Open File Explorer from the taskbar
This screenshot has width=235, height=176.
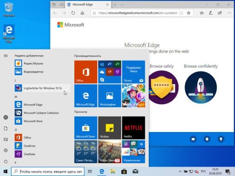(113, 171)
